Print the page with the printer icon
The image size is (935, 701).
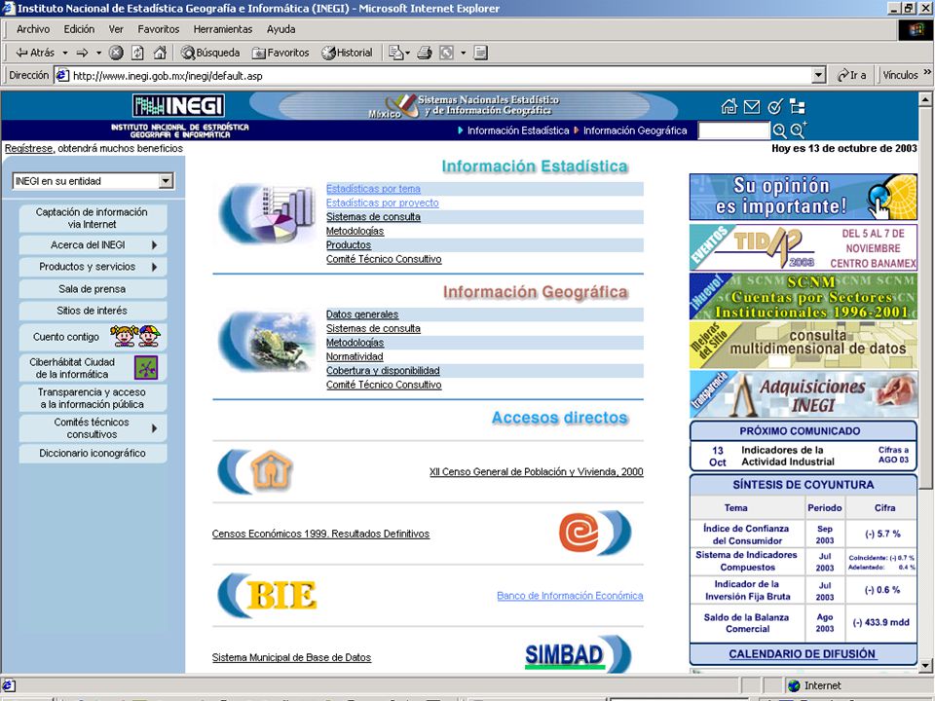click(x=425, y=53)
